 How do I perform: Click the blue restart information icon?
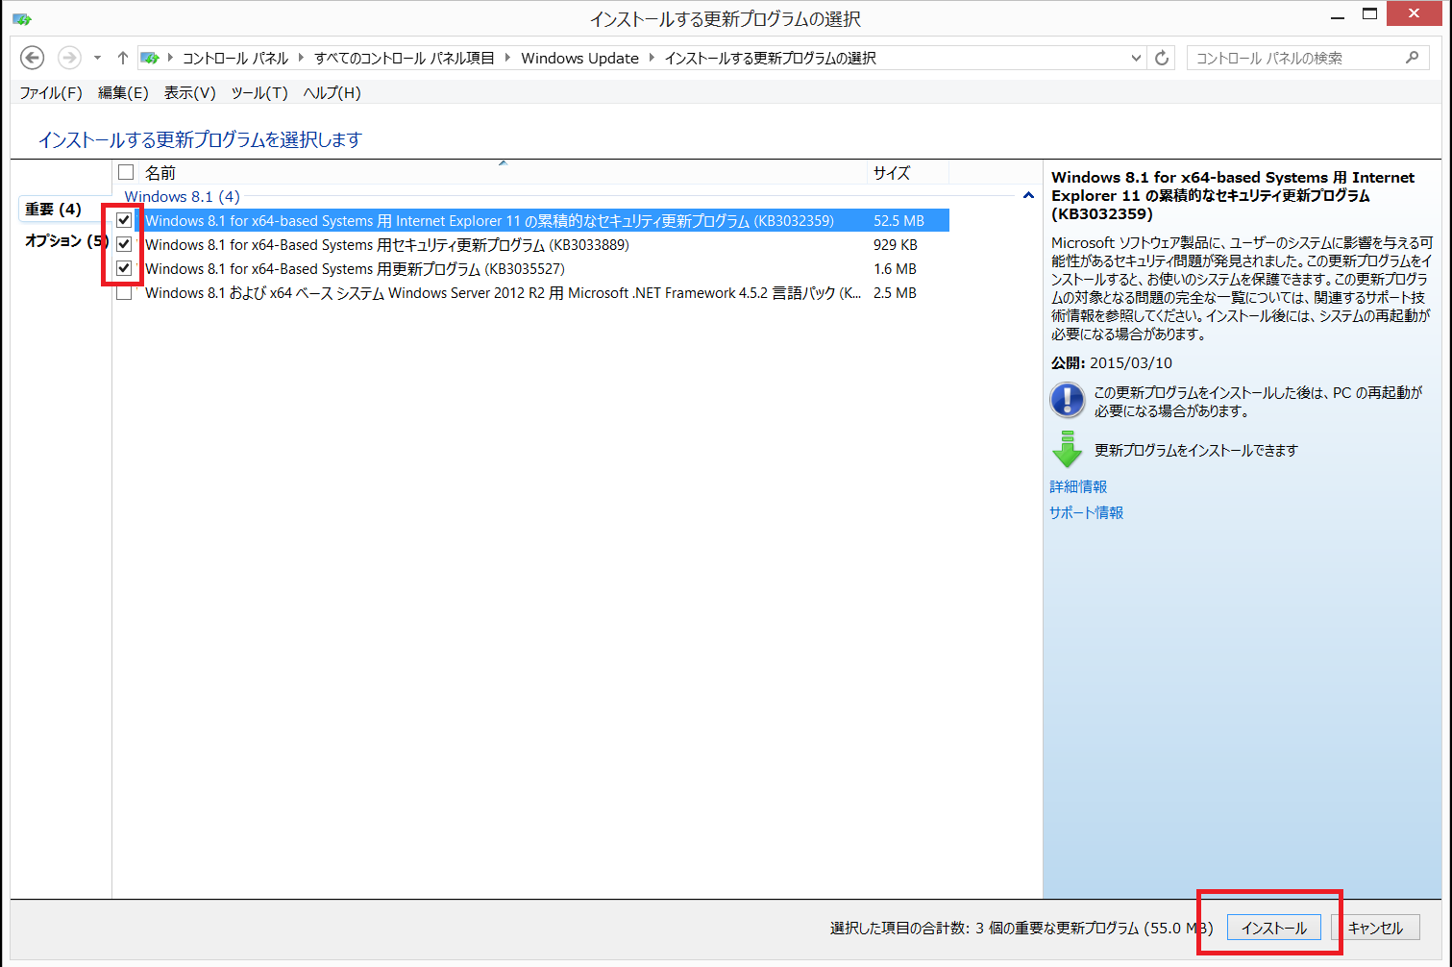(x=1067, y=400)
